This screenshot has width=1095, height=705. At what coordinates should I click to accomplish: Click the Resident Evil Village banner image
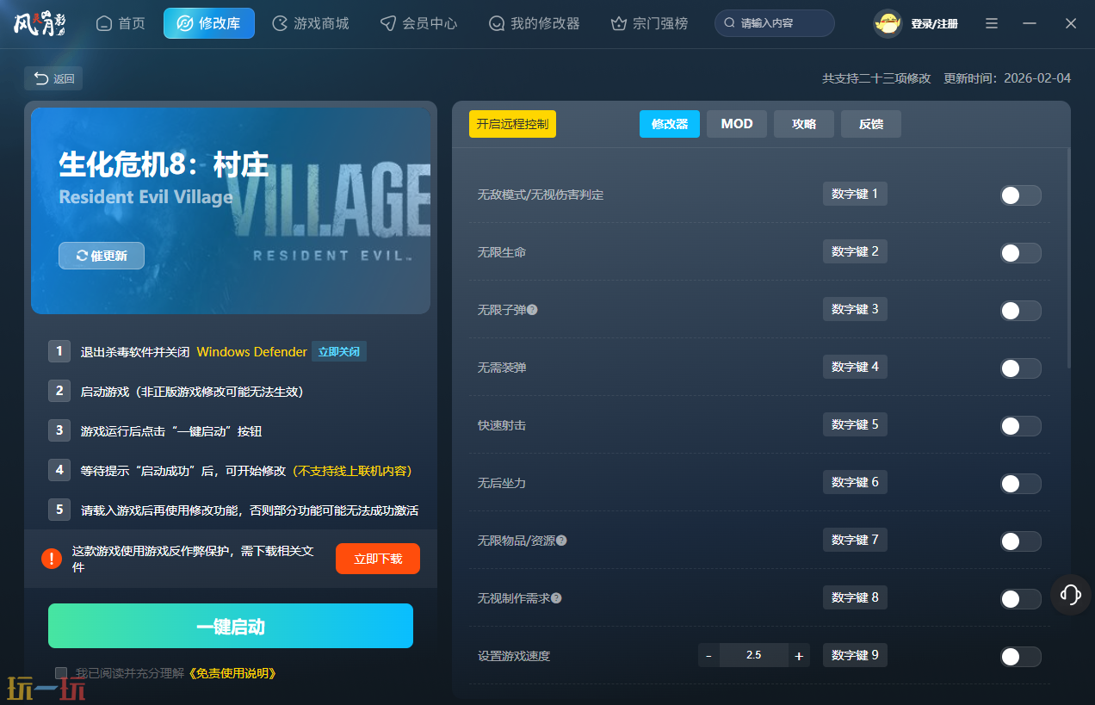point(231,211)
